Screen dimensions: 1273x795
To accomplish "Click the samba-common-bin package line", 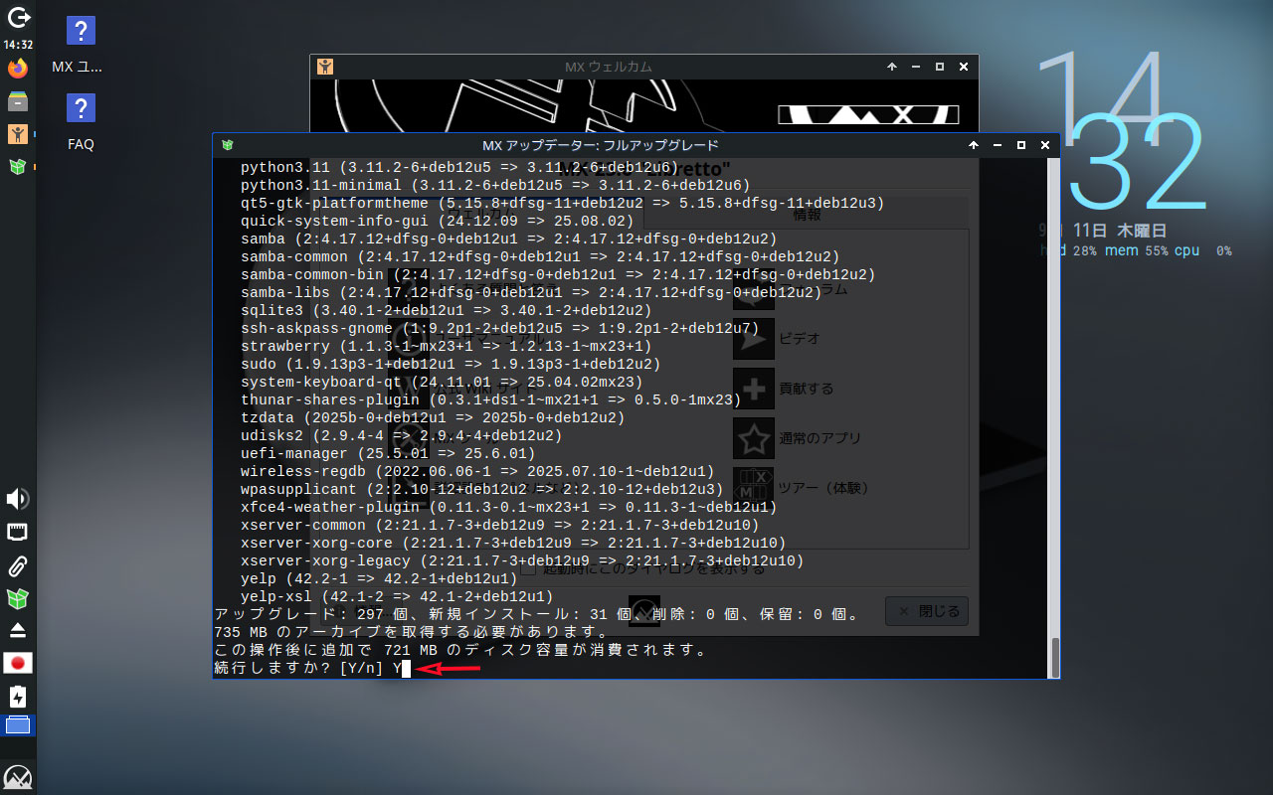I will pos(558,274).
